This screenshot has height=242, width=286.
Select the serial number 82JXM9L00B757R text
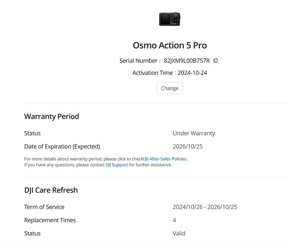[x=187, y=60]
